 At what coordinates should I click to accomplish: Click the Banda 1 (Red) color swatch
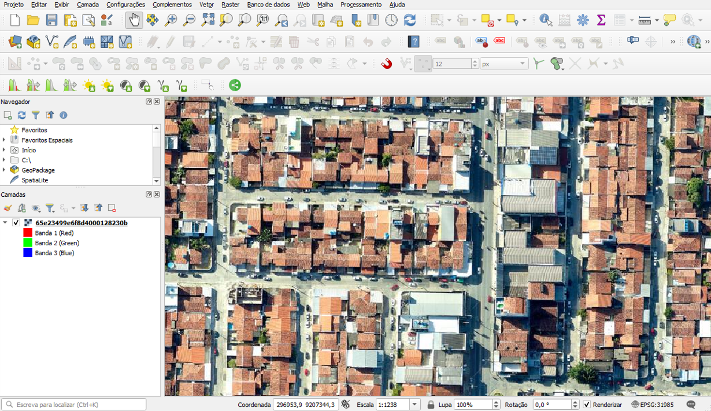(x=27, y=233)
